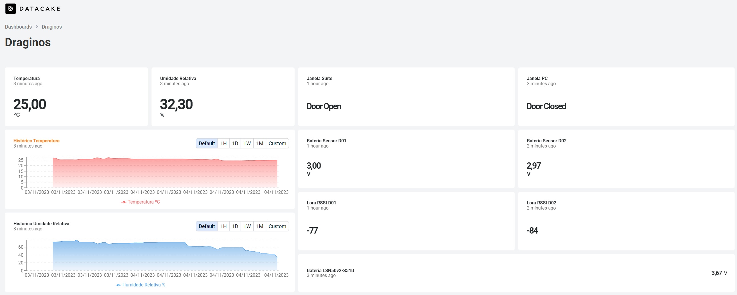
Task: Click the 3,67 V battery reading
Action: [x=719, y=273]
